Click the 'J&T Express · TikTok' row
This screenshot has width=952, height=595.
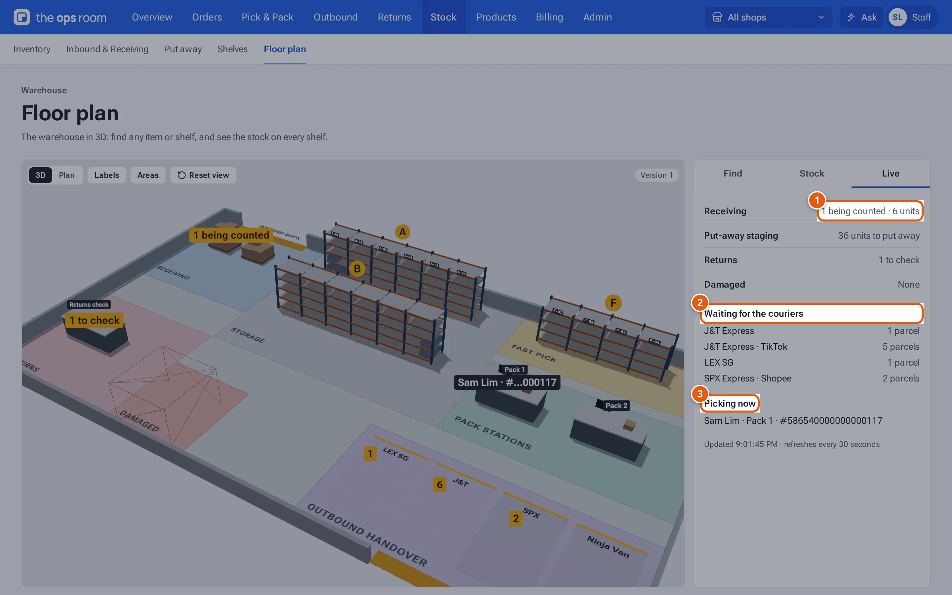[x=812, y=347]
